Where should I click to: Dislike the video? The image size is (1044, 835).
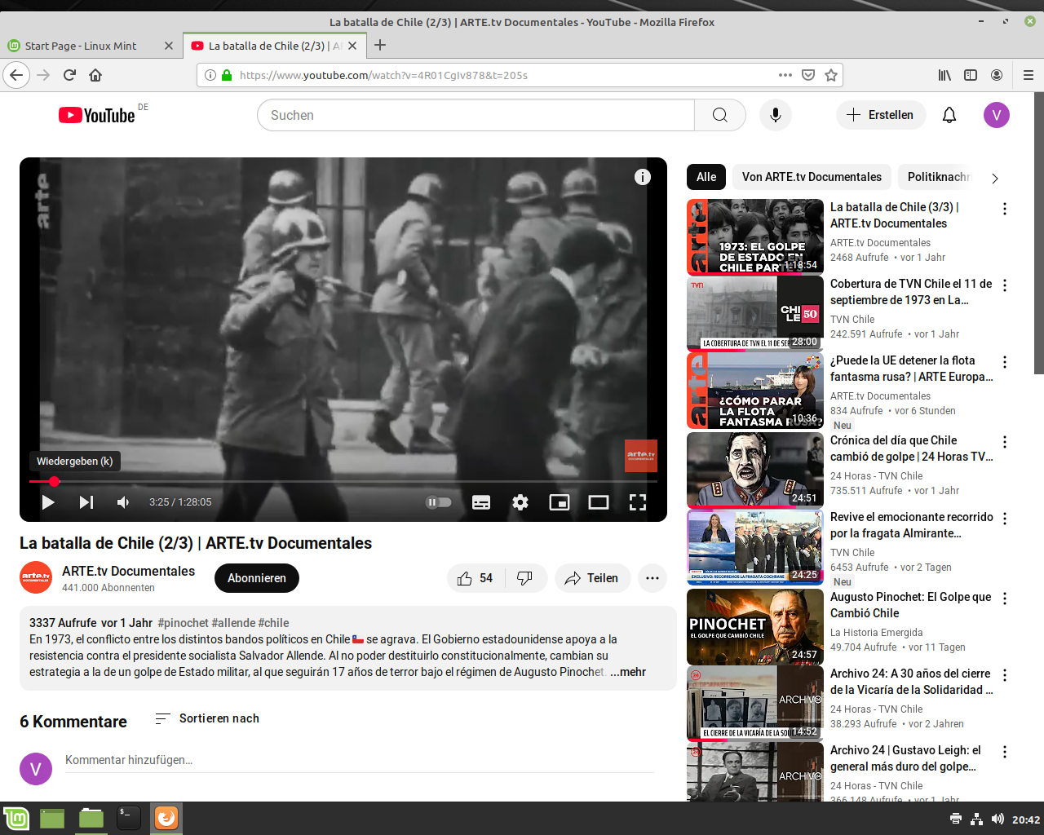click(525, 578)
